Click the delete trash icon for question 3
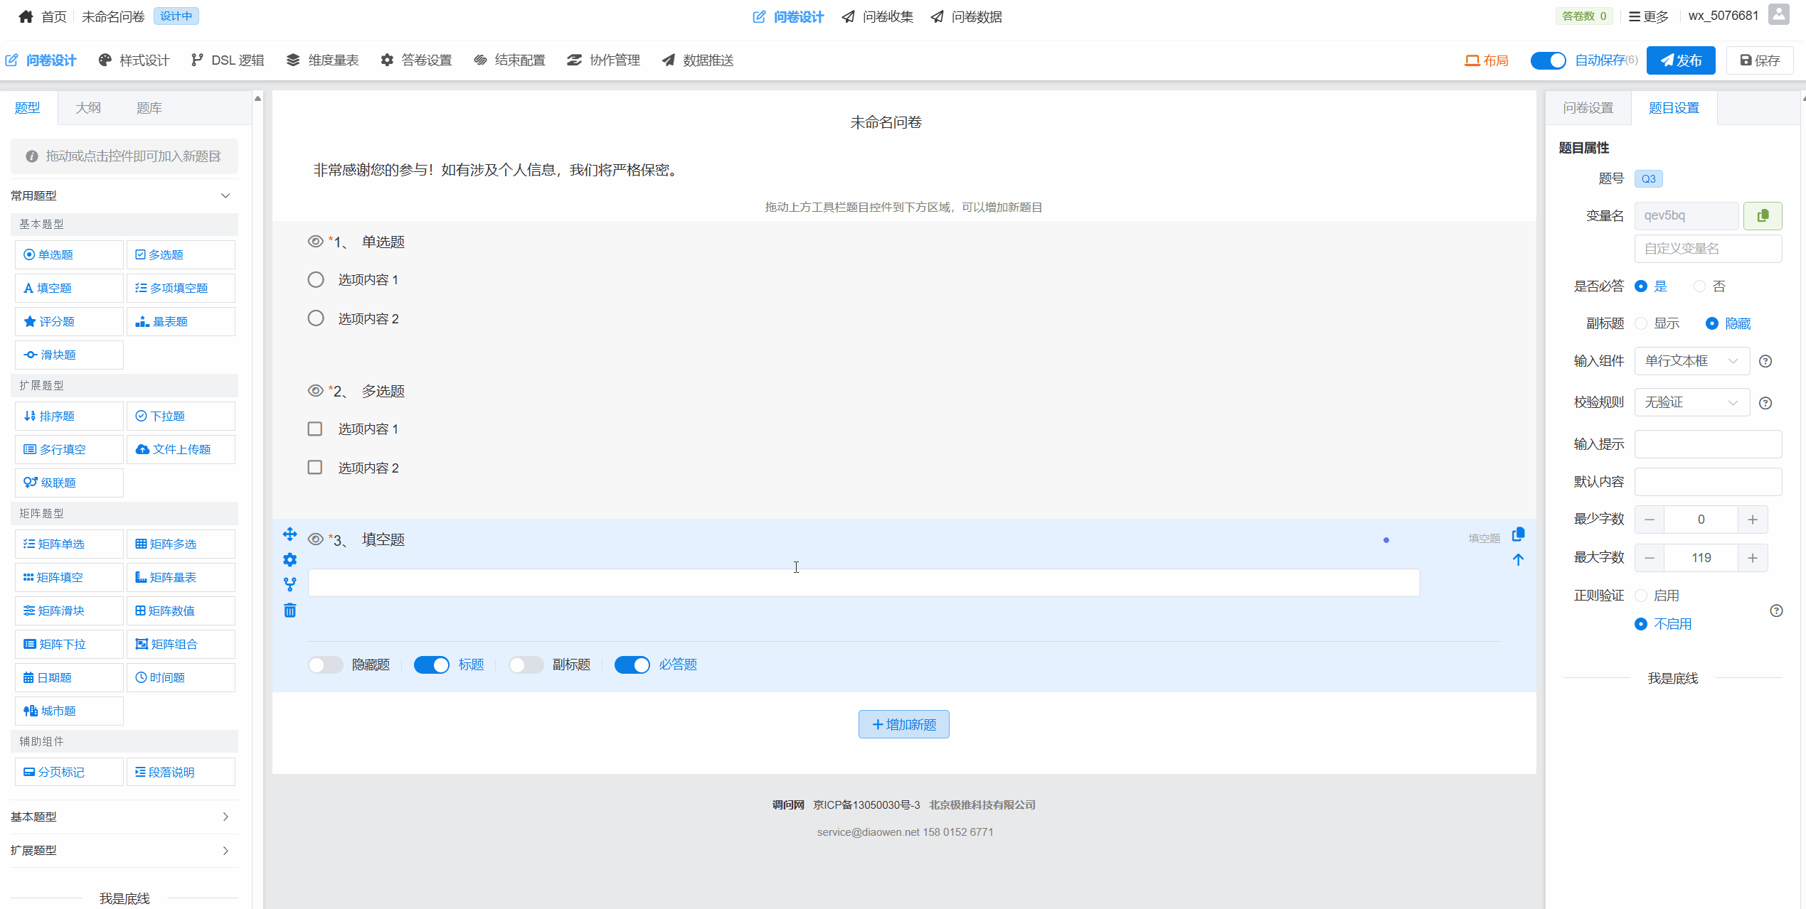 [x=290, y=611]
